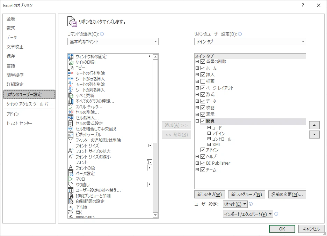Click the キャンセル button
The image size is (327, 236).
click(x=311, y=229)
